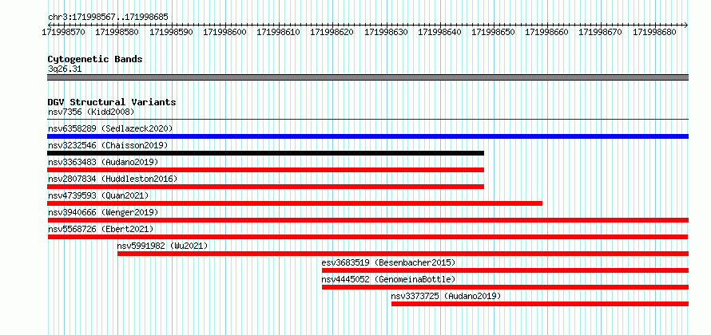
Task: Select the red bar under nsv3373725
Action: pos(540,304)
